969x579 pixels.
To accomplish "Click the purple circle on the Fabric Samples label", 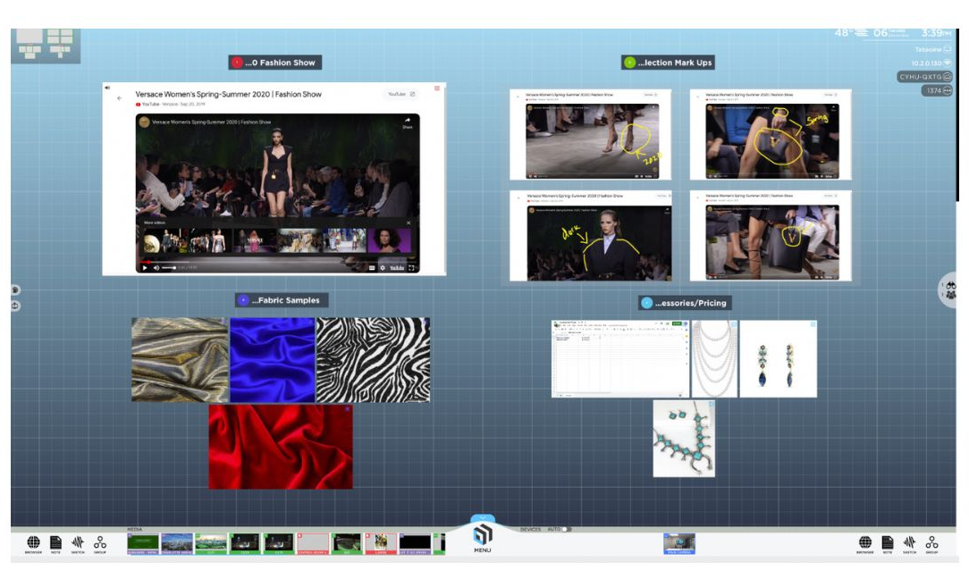I will click(243, 300).
